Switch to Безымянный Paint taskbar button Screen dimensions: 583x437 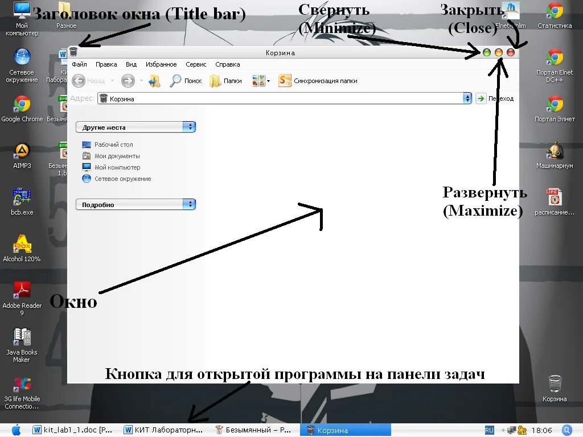(x=253, y=430)
